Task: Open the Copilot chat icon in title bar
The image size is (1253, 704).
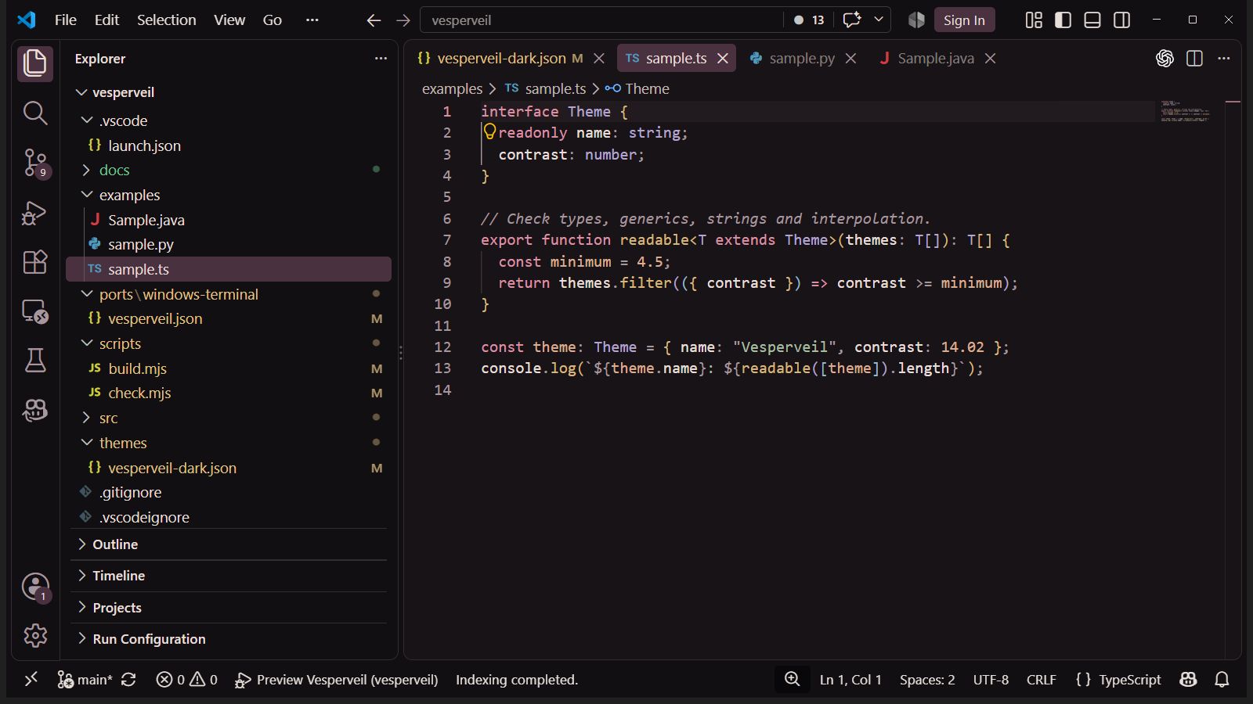Action: pyautogui.click(x=851, y=20)
